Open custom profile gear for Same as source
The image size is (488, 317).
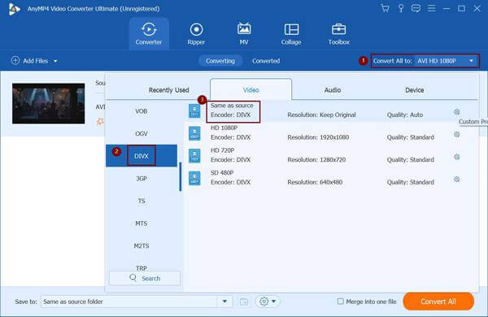click(456, 112)
